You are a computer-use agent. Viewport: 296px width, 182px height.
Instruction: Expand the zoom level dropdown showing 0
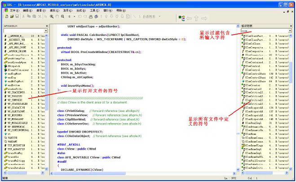point(75,17)
